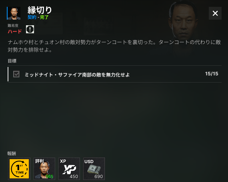Click the ハード difficulty label
228x182 pixels.
[15, 31]
